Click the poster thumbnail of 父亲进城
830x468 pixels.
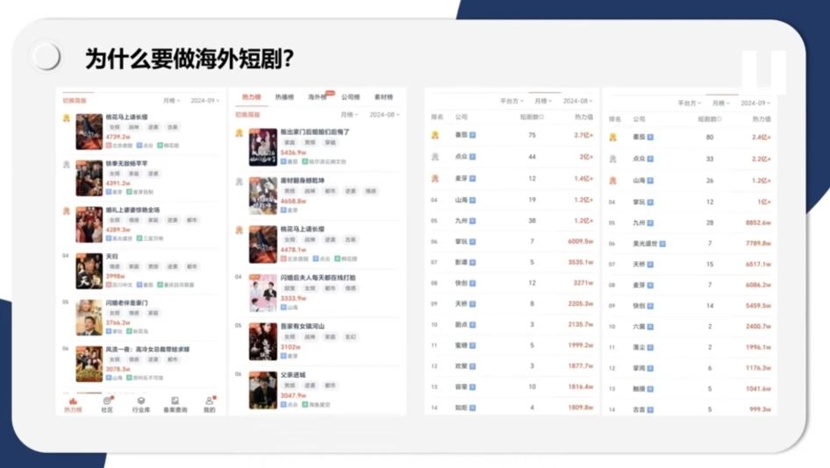click(x=263, y=390)
